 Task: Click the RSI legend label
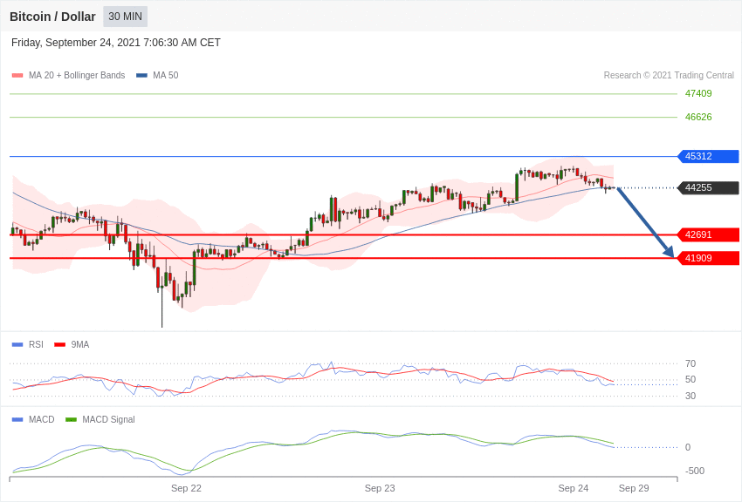click(x=36, y=345)
